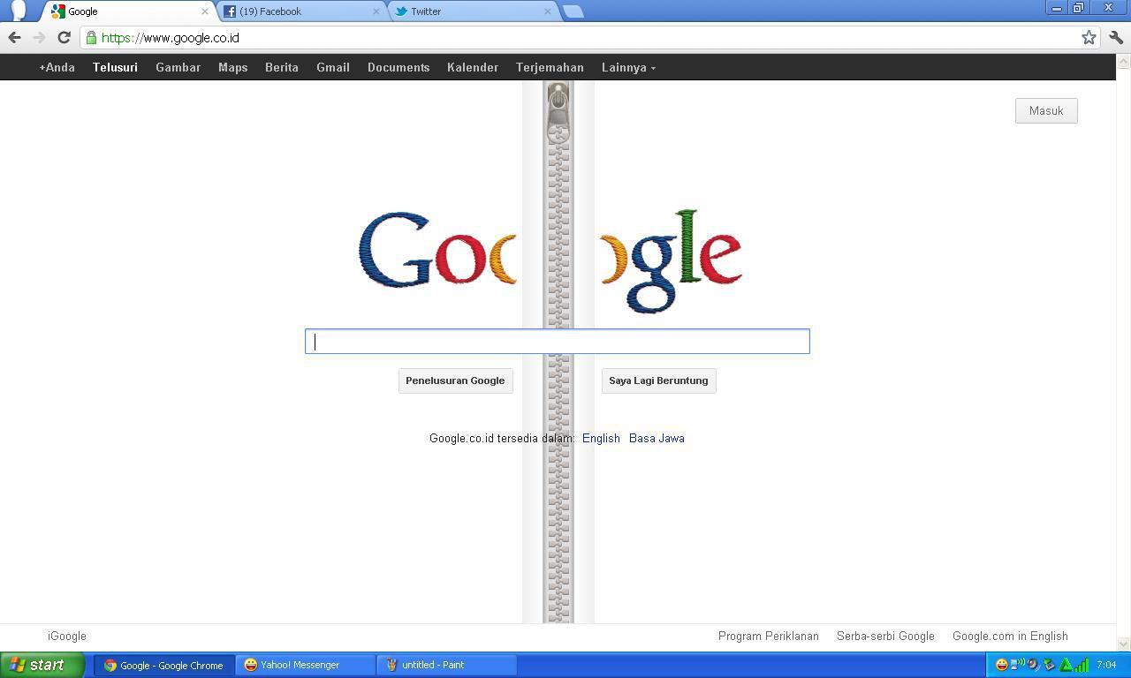Open Documents from the Google bar
This screenshot has height=678, width=1131.
pyautogui.click(x=399, y=67)
